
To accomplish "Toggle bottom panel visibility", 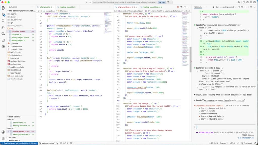I will click(x=251, y=2).
